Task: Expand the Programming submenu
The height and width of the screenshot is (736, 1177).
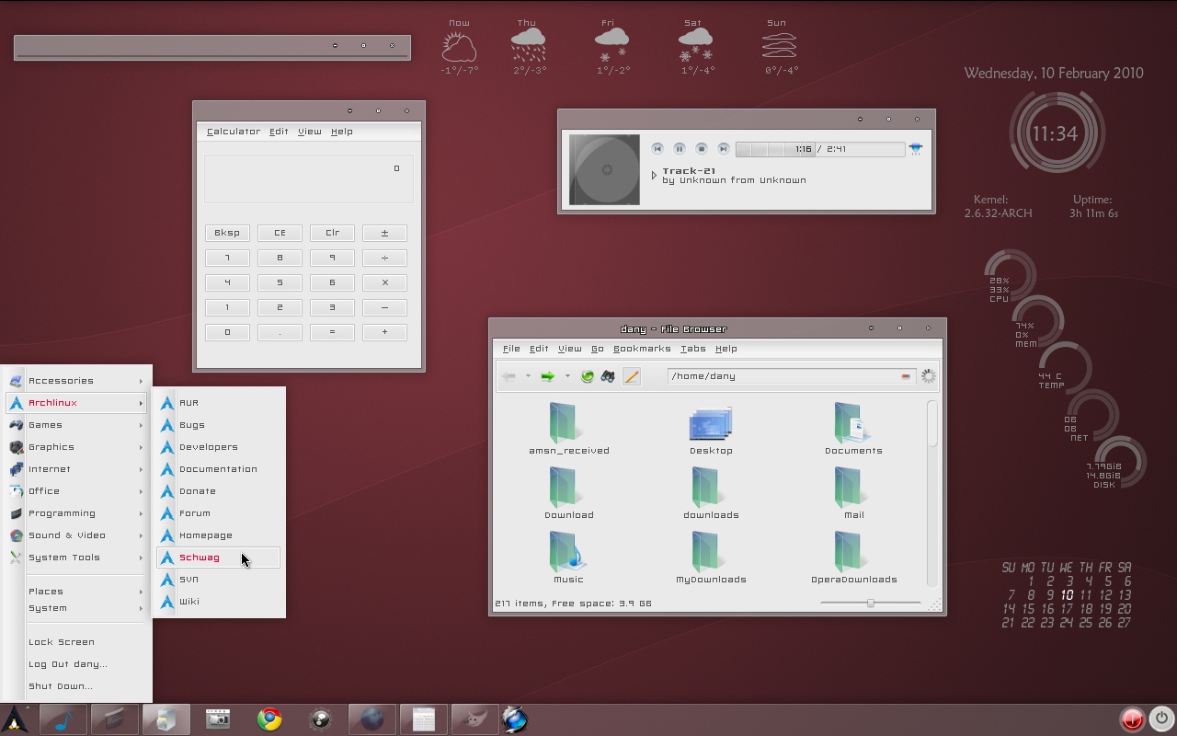Action: [77, 513]
